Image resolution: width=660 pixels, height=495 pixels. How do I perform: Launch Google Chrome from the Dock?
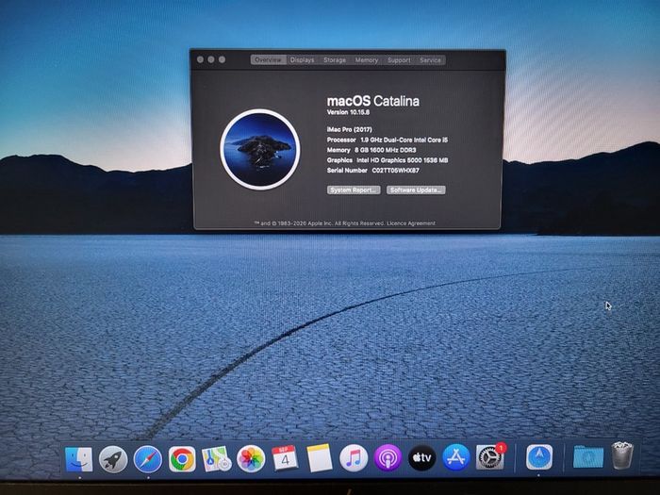(182, 459)
